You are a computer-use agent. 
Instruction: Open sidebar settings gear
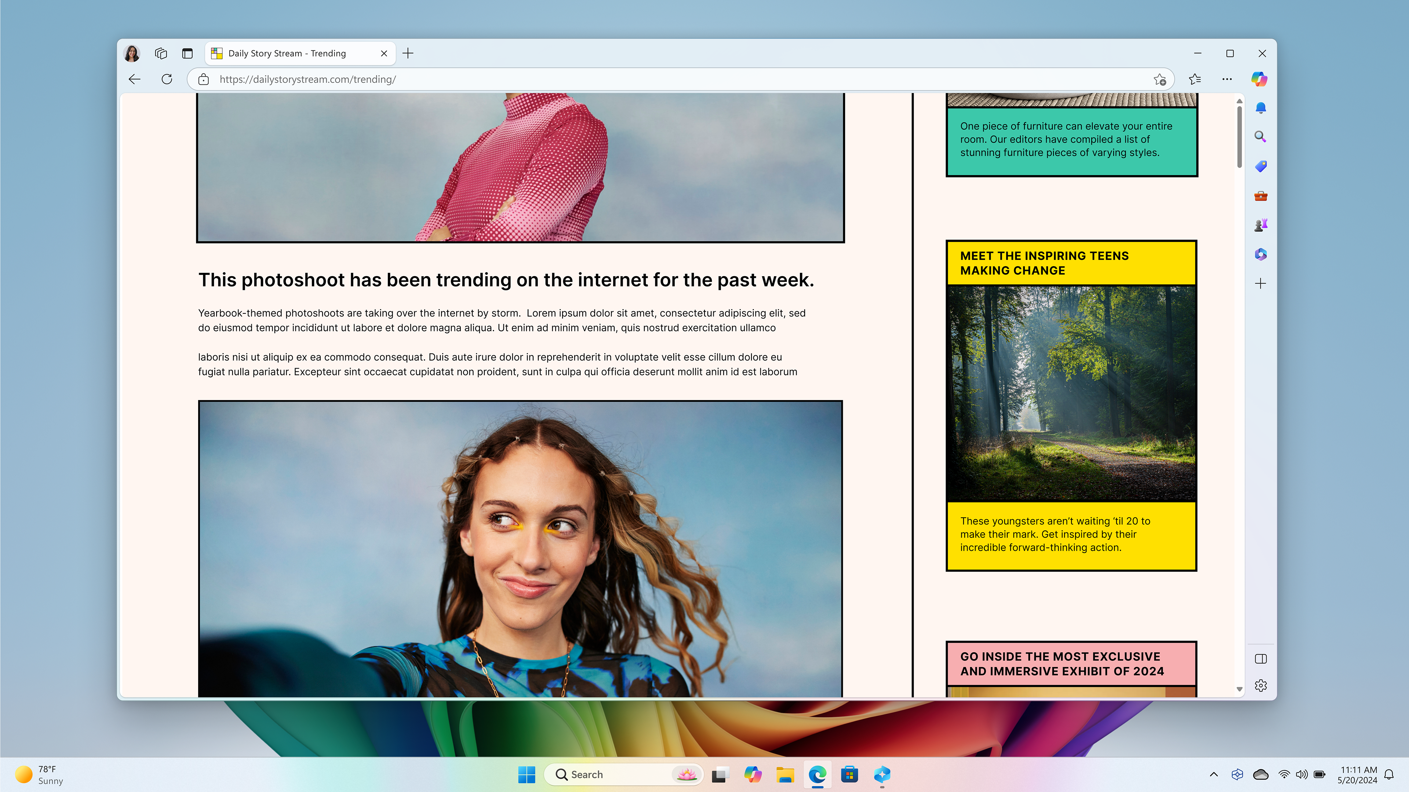tap(1261, 685)
